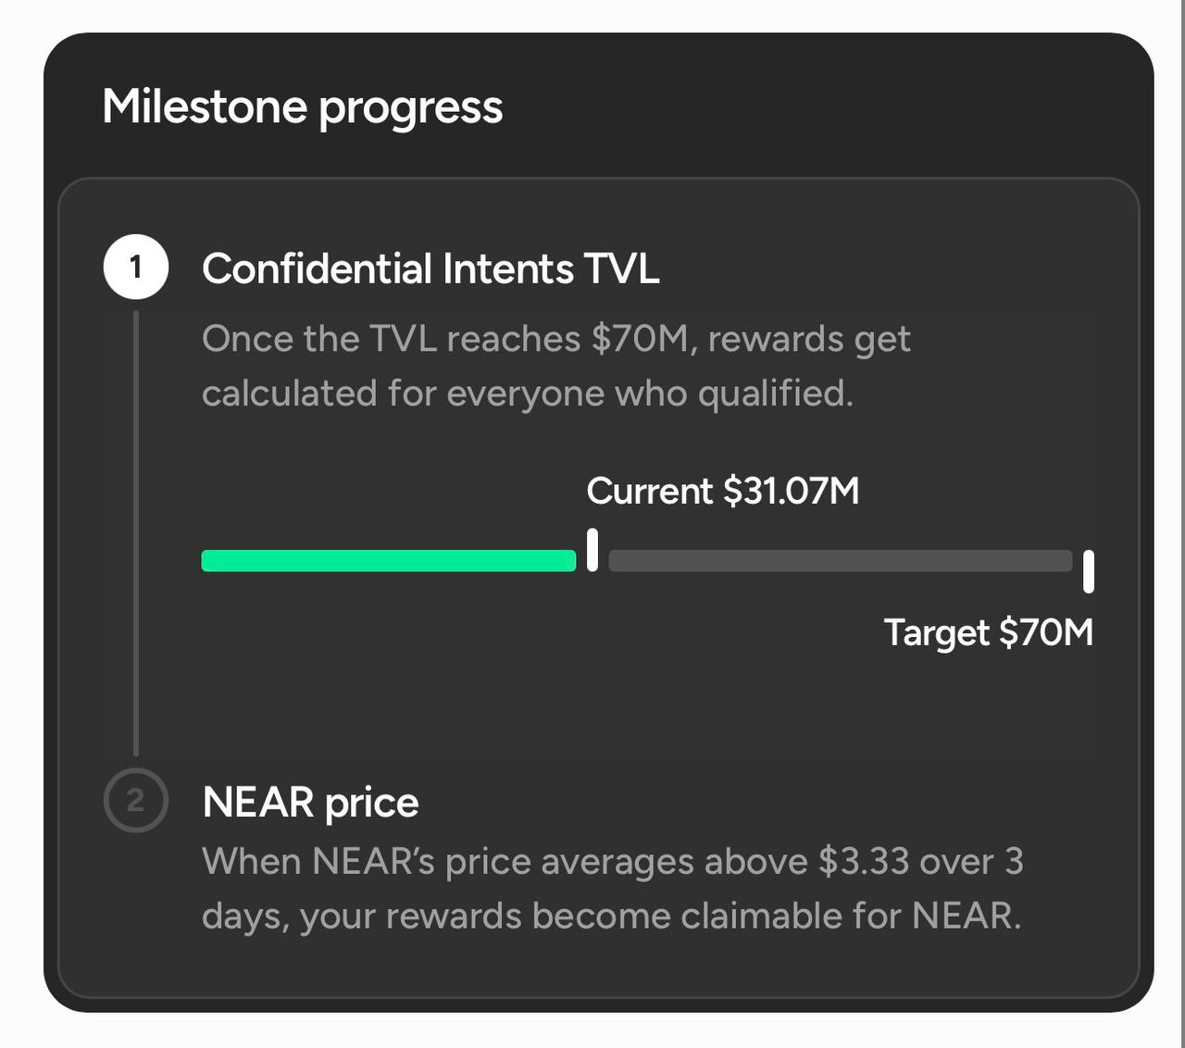
Task: Click "rewards become claimable for NEAR" line
Action: (701, 917)
